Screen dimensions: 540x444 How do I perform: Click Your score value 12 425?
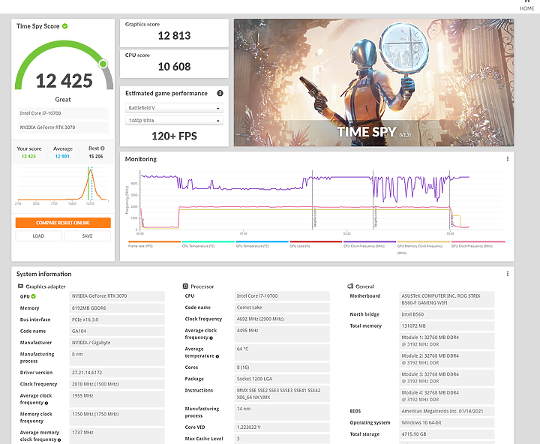coord(28,157)
